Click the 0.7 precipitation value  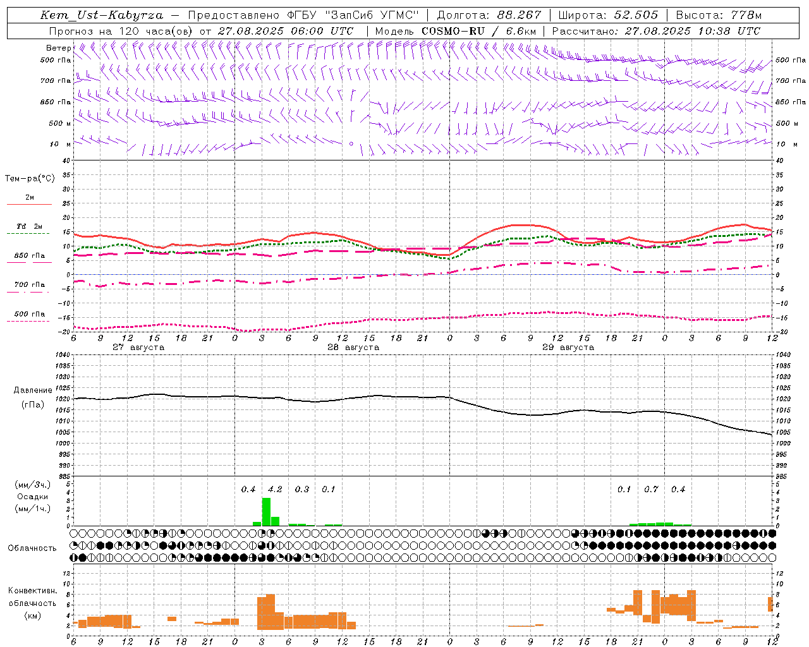[x=651, y=490]
